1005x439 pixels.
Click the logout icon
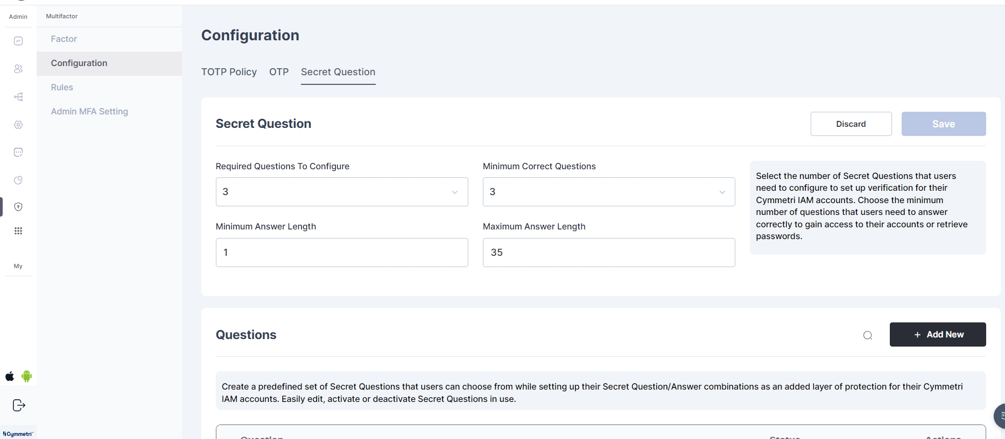pyautogui.click(x=19, y=405)
